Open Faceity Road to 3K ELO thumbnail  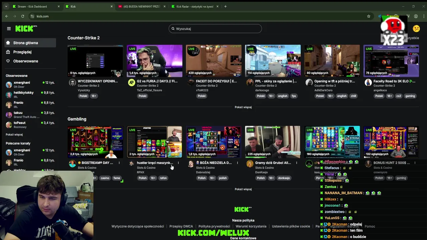(x=391, y=61)
